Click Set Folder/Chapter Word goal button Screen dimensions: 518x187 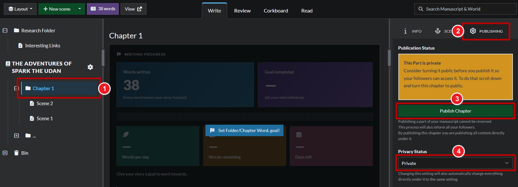(244, 130)
